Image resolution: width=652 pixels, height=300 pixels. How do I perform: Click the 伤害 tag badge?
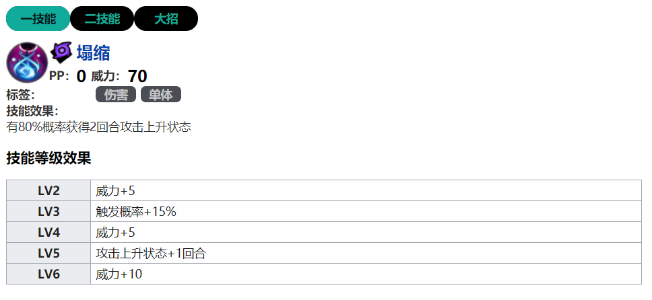click(x=116, y=95)
